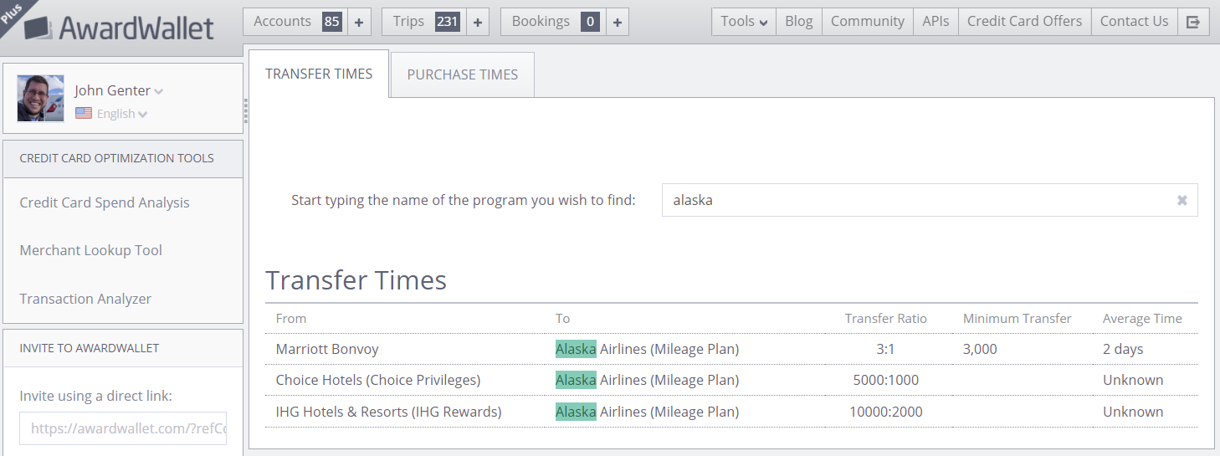The height and width of the screenshot is (456, 1220).
Task: Click the 3:1 transfer ratio cell
Action: (886, 349)
